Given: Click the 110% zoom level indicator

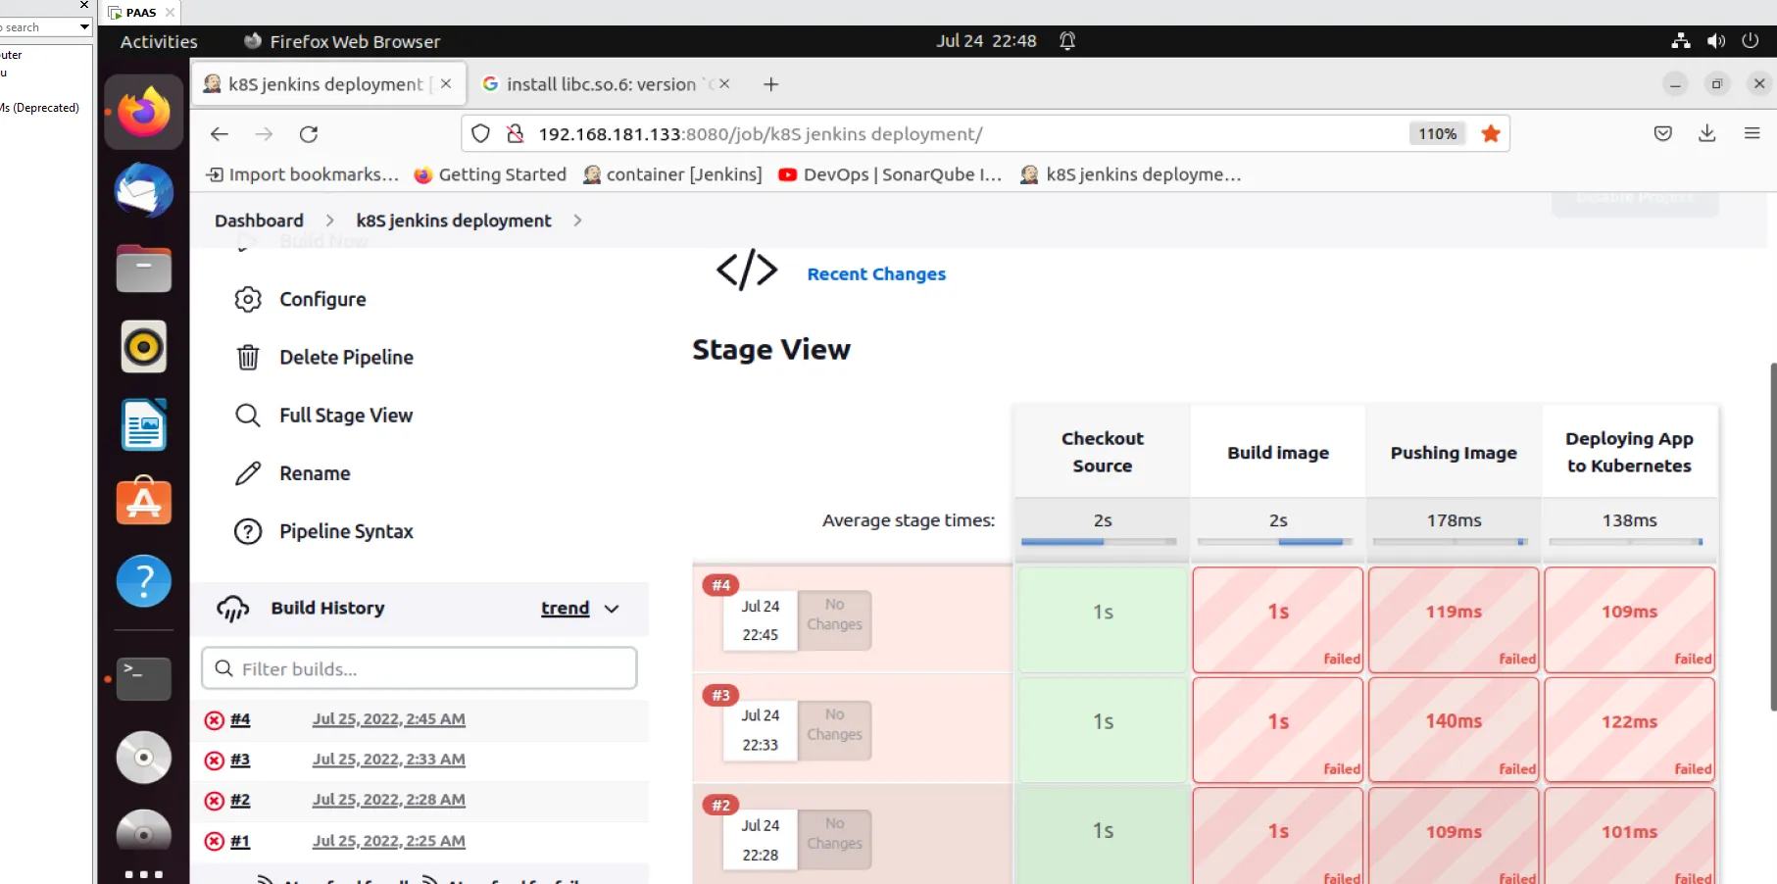Looking at the screenshot, I should tap(1438, 134).
